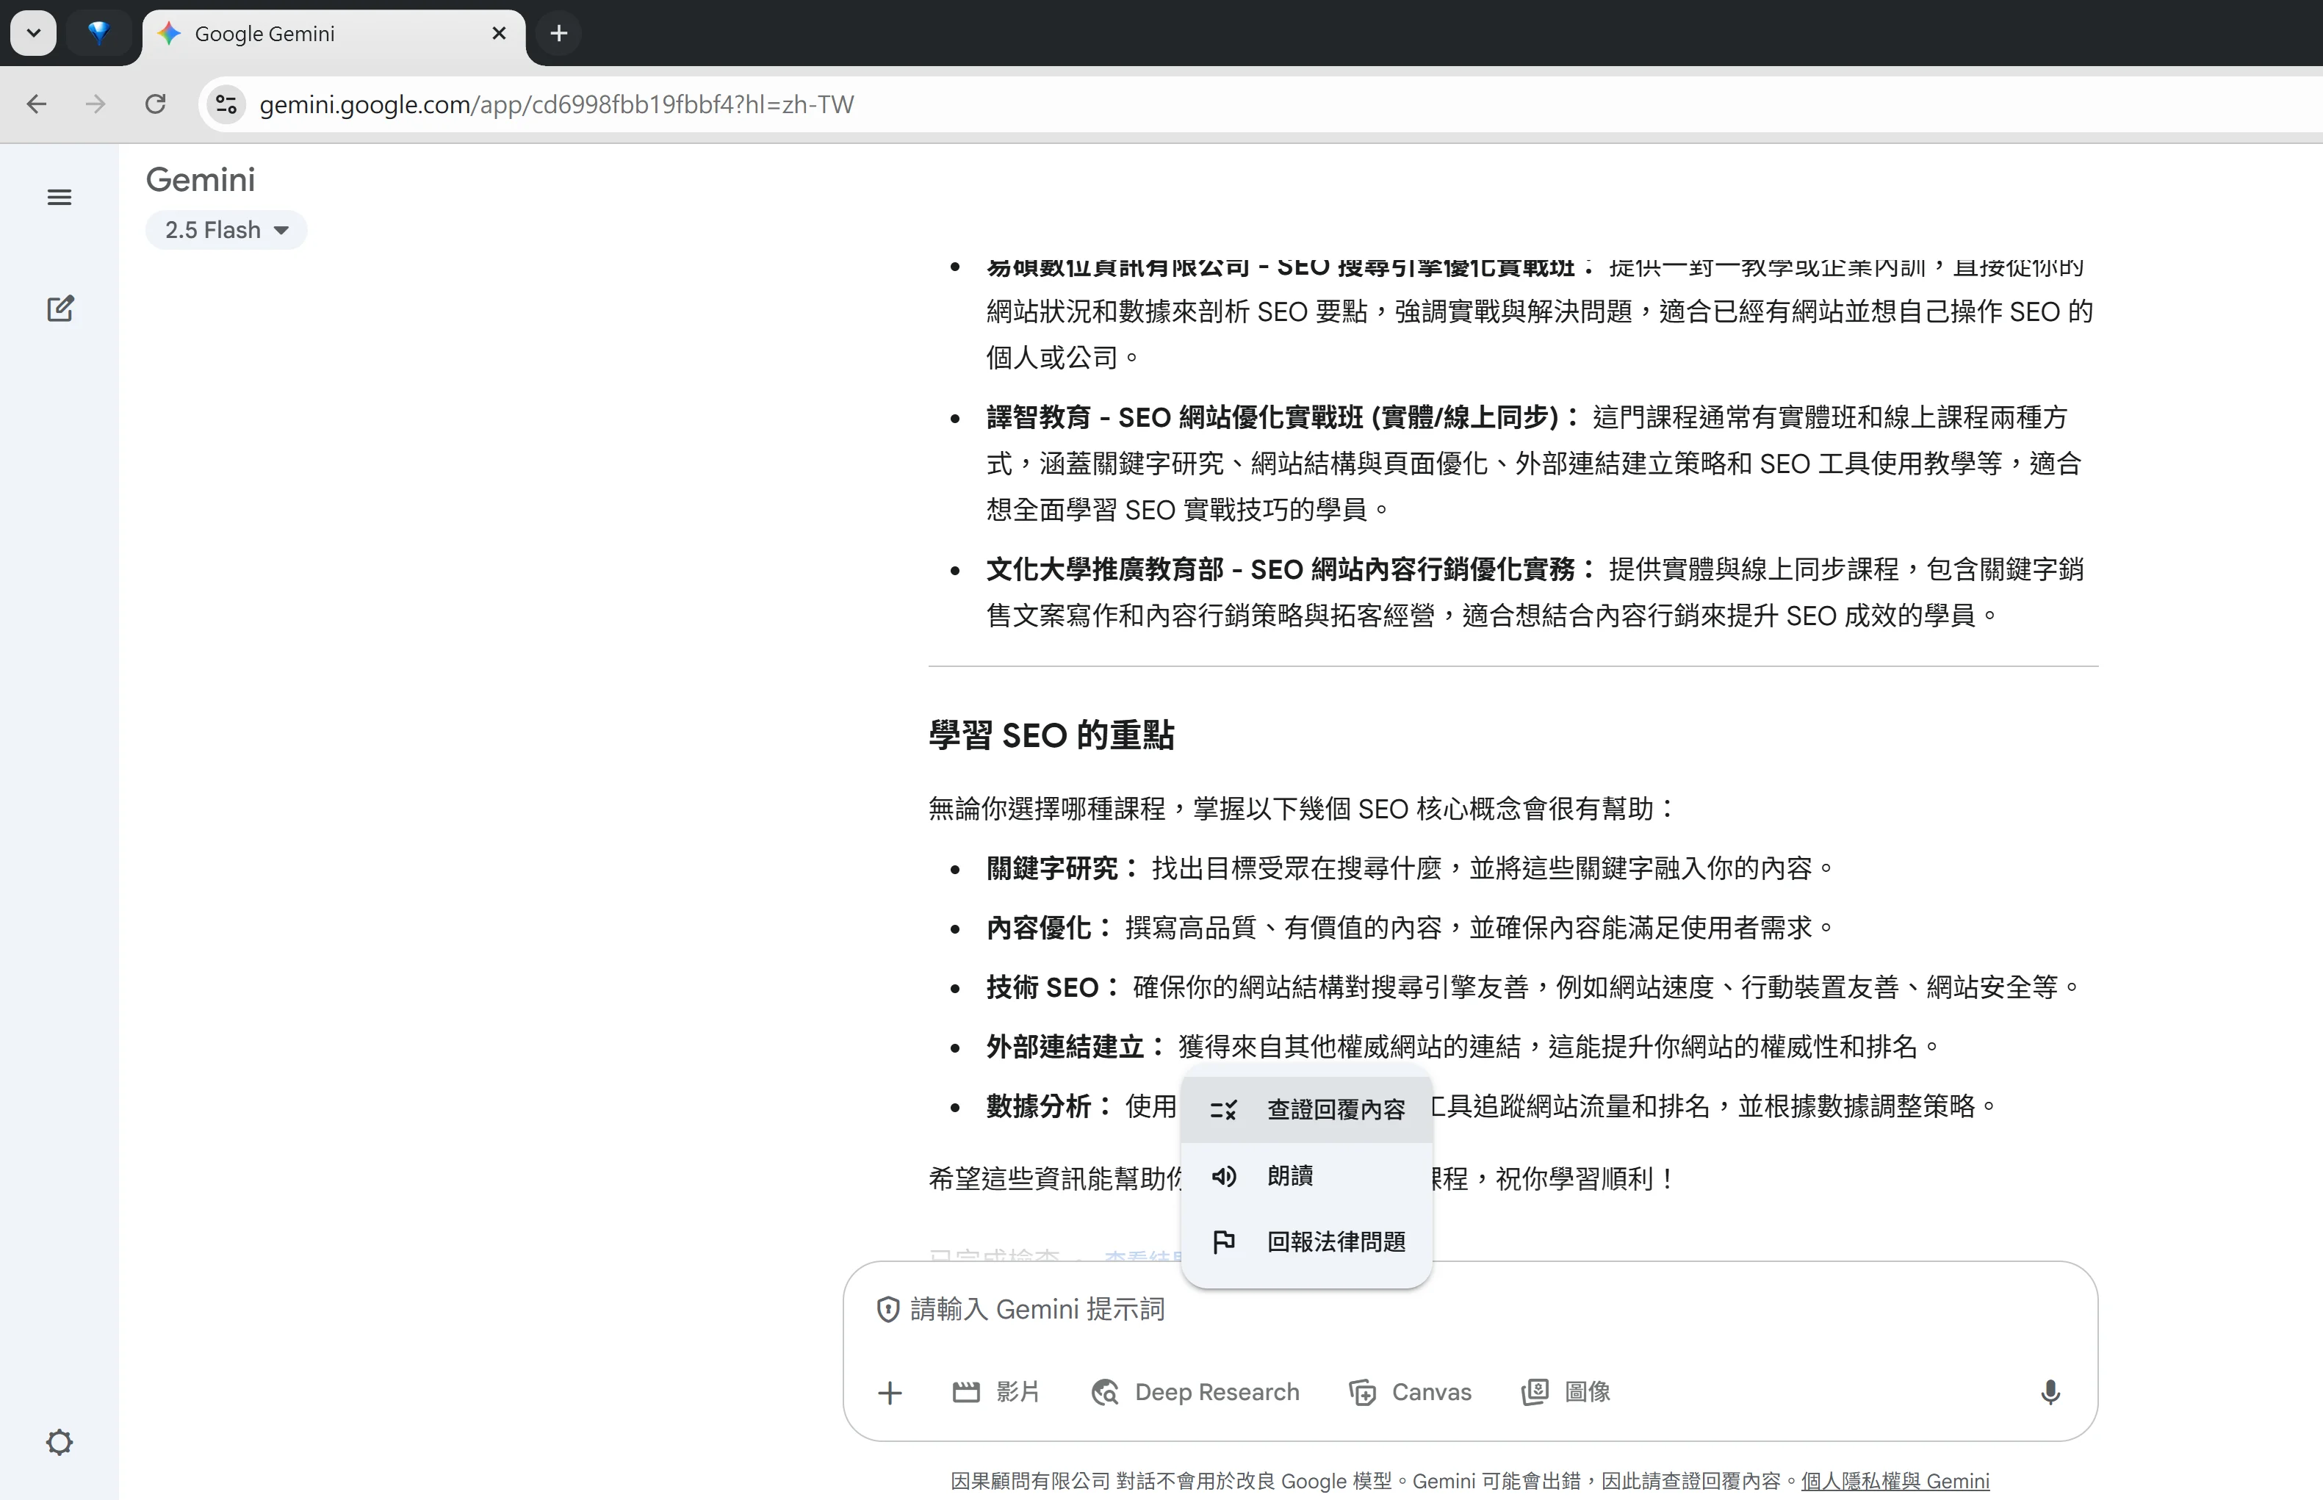Open settings gear in sidebar

point(60,1441)
